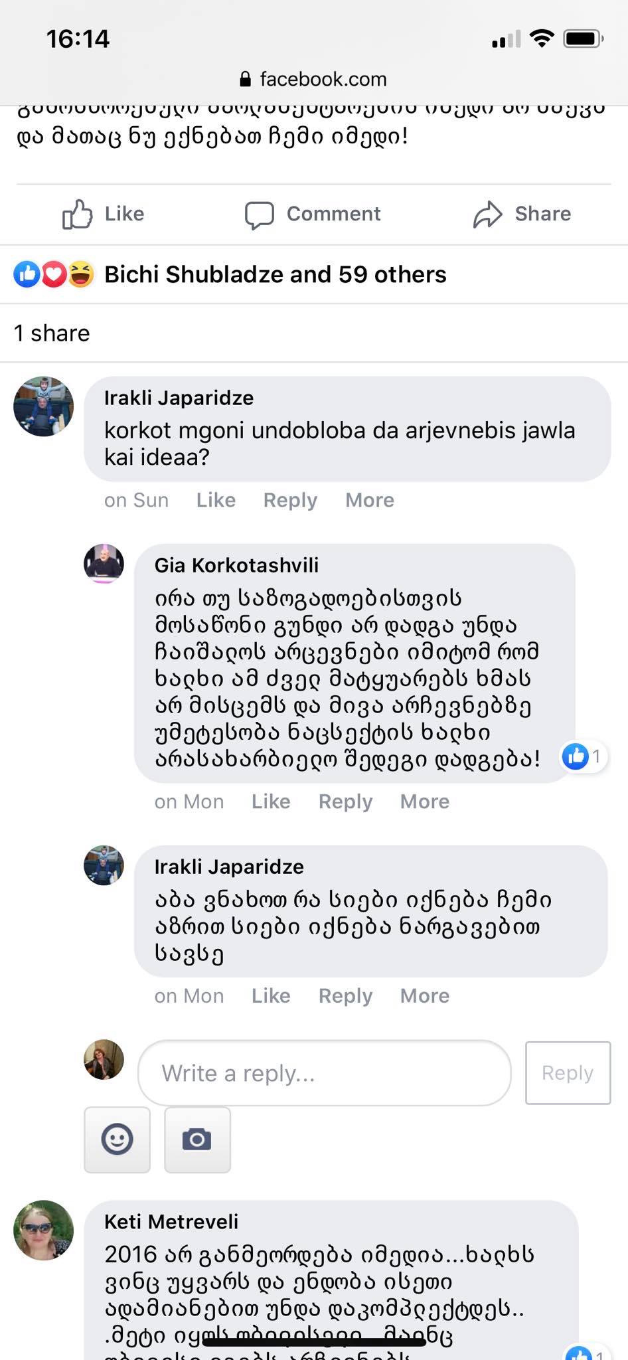Attach a photo with the camera icon
The width and height of the screenshot is (628, 1360).
point(197,1140)
